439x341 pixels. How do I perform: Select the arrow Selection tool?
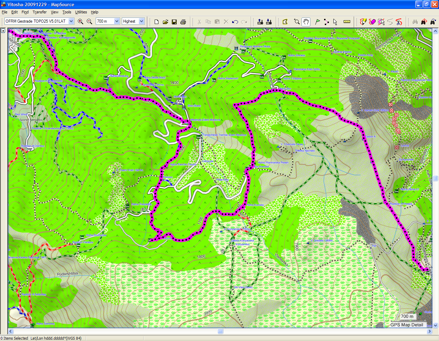click(335, 22)
